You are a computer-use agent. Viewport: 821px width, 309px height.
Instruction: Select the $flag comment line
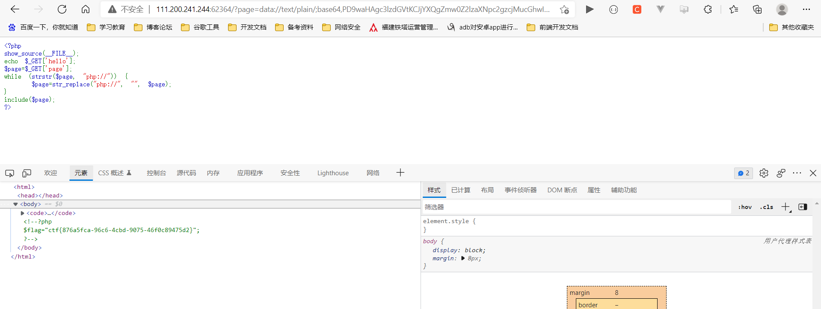coord(112,230)
